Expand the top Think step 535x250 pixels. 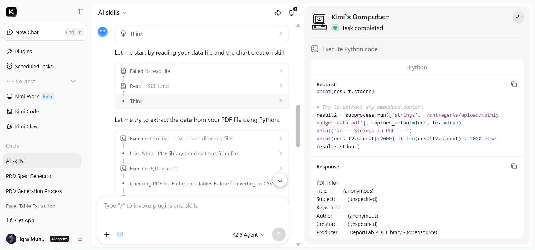click(202, 34)
